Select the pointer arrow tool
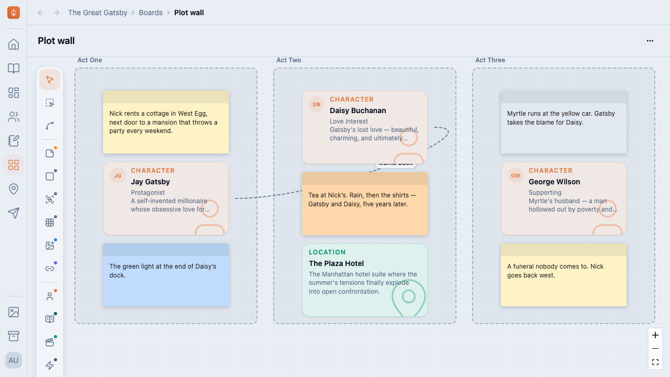This screenshot has height=377, width=670. click(x=50, y=80)
